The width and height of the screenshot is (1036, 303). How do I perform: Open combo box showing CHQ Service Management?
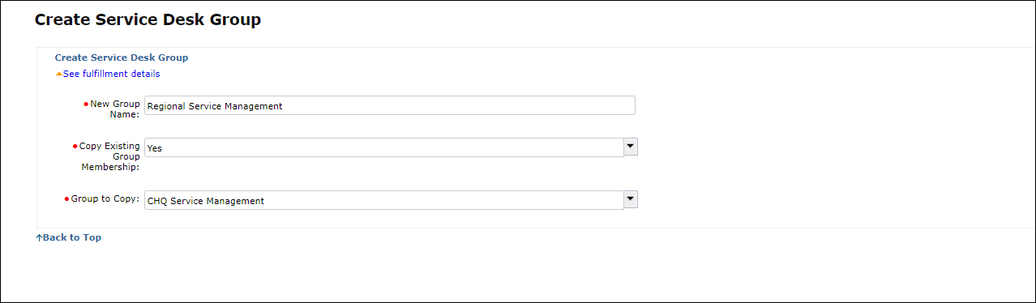pos(391,200)
